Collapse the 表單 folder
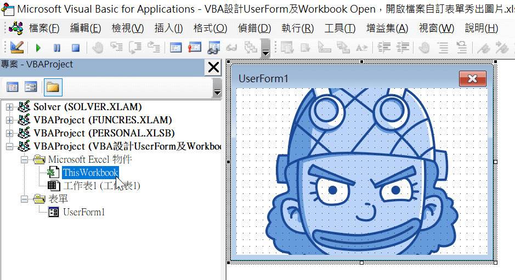This screenshot has height=280, width=515. tap(24, 199)
